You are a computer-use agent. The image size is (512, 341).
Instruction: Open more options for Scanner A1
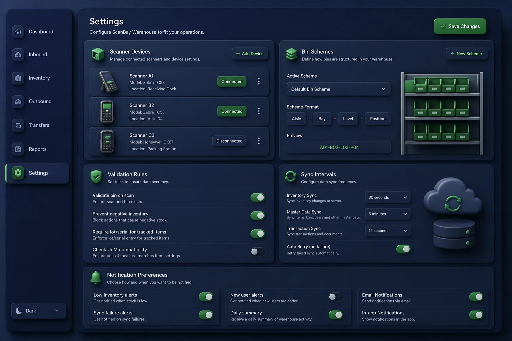point(259,82)
